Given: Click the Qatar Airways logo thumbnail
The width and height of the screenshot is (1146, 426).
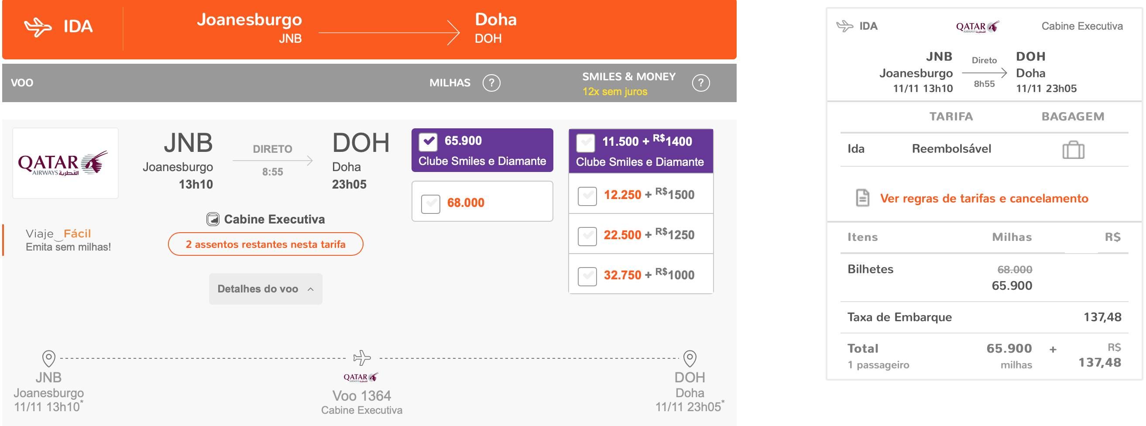Looking at the screenshot, I should [65, 163].
